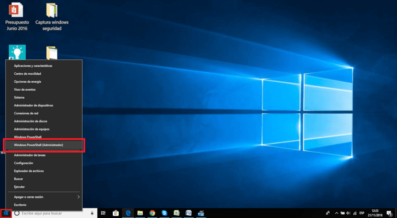Choose Explorador de archivos
This screenshot has width=397, height=218.
44,171
